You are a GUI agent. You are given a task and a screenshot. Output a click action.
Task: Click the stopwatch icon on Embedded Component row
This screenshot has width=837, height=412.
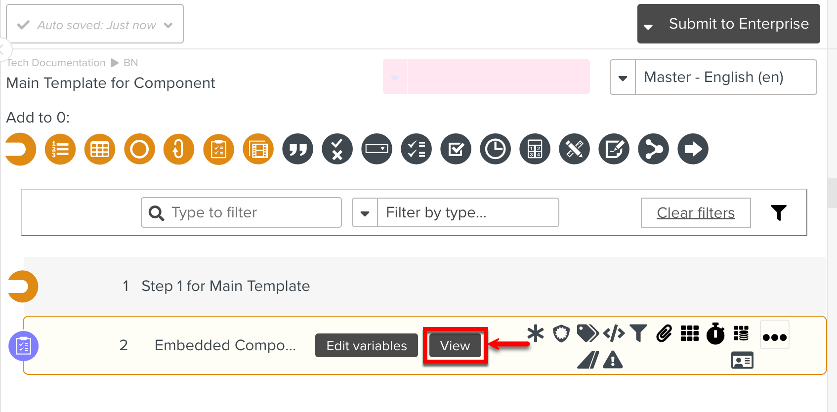coord(715,333)
